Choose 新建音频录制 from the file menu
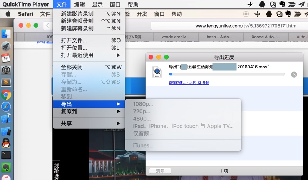The width and height of the screenshot is (308, 180). tap(89, 21)
